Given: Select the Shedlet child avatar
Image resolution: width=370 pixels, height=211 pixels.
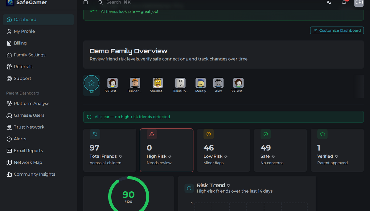Looking at the screenshot, I should pos(158,85).
